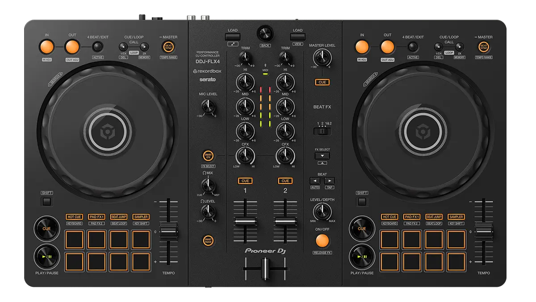536x302 pixels.
Task: Hit the right deck IN loop button
Action: (x=362, y=46)
